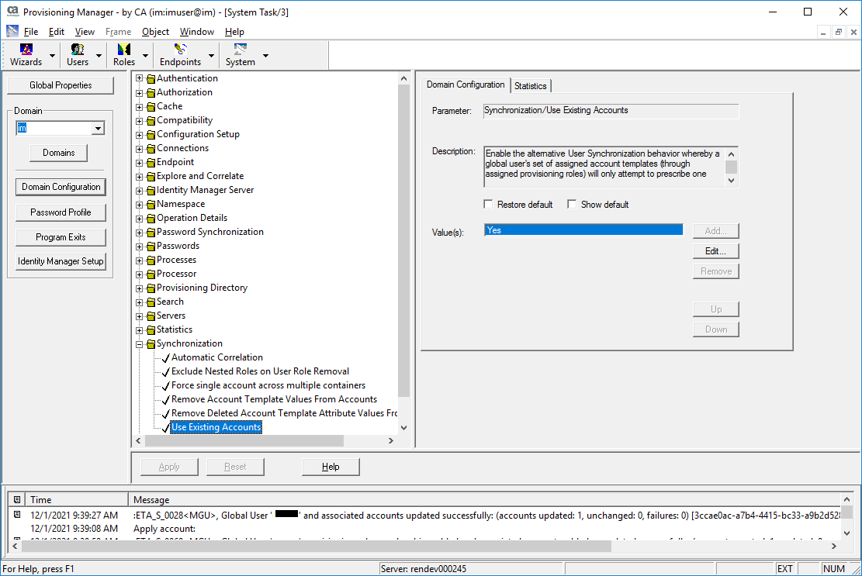This screenshot has height=576, width=862.
Task: Click the Wizards toolbar icon
Action: 26,50
